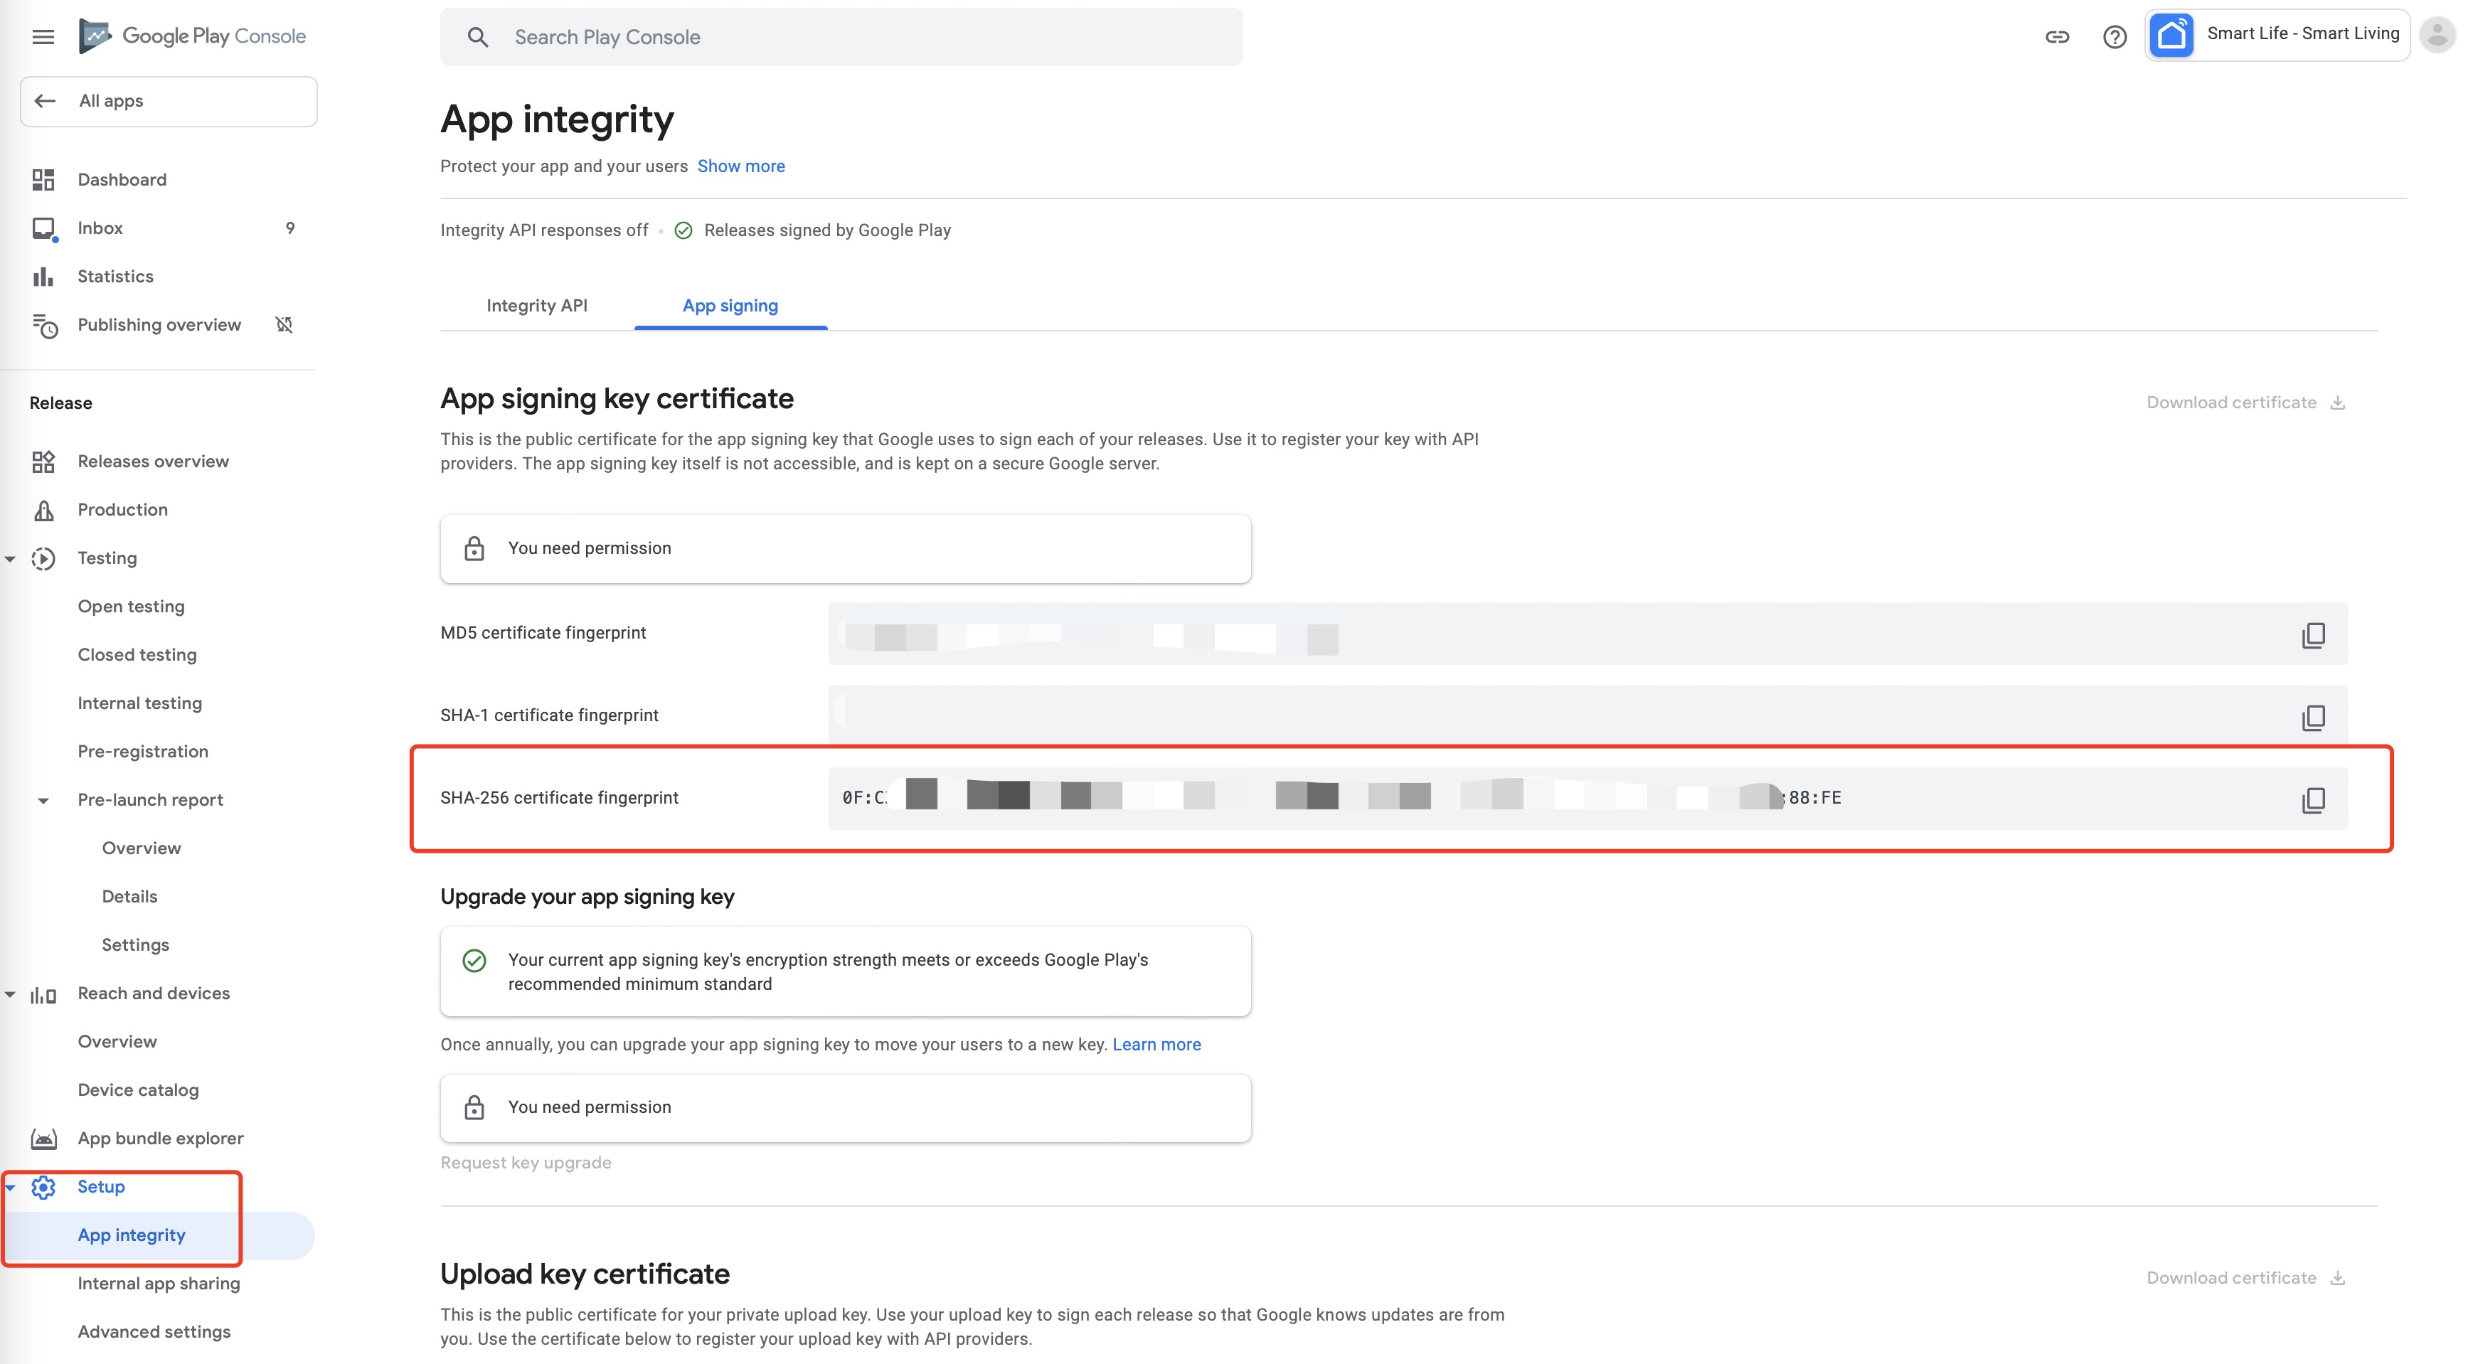Viewport: 2468px width, 1364px height.
Task: Open Smart Life app selector
Action: click(2277, 36)
